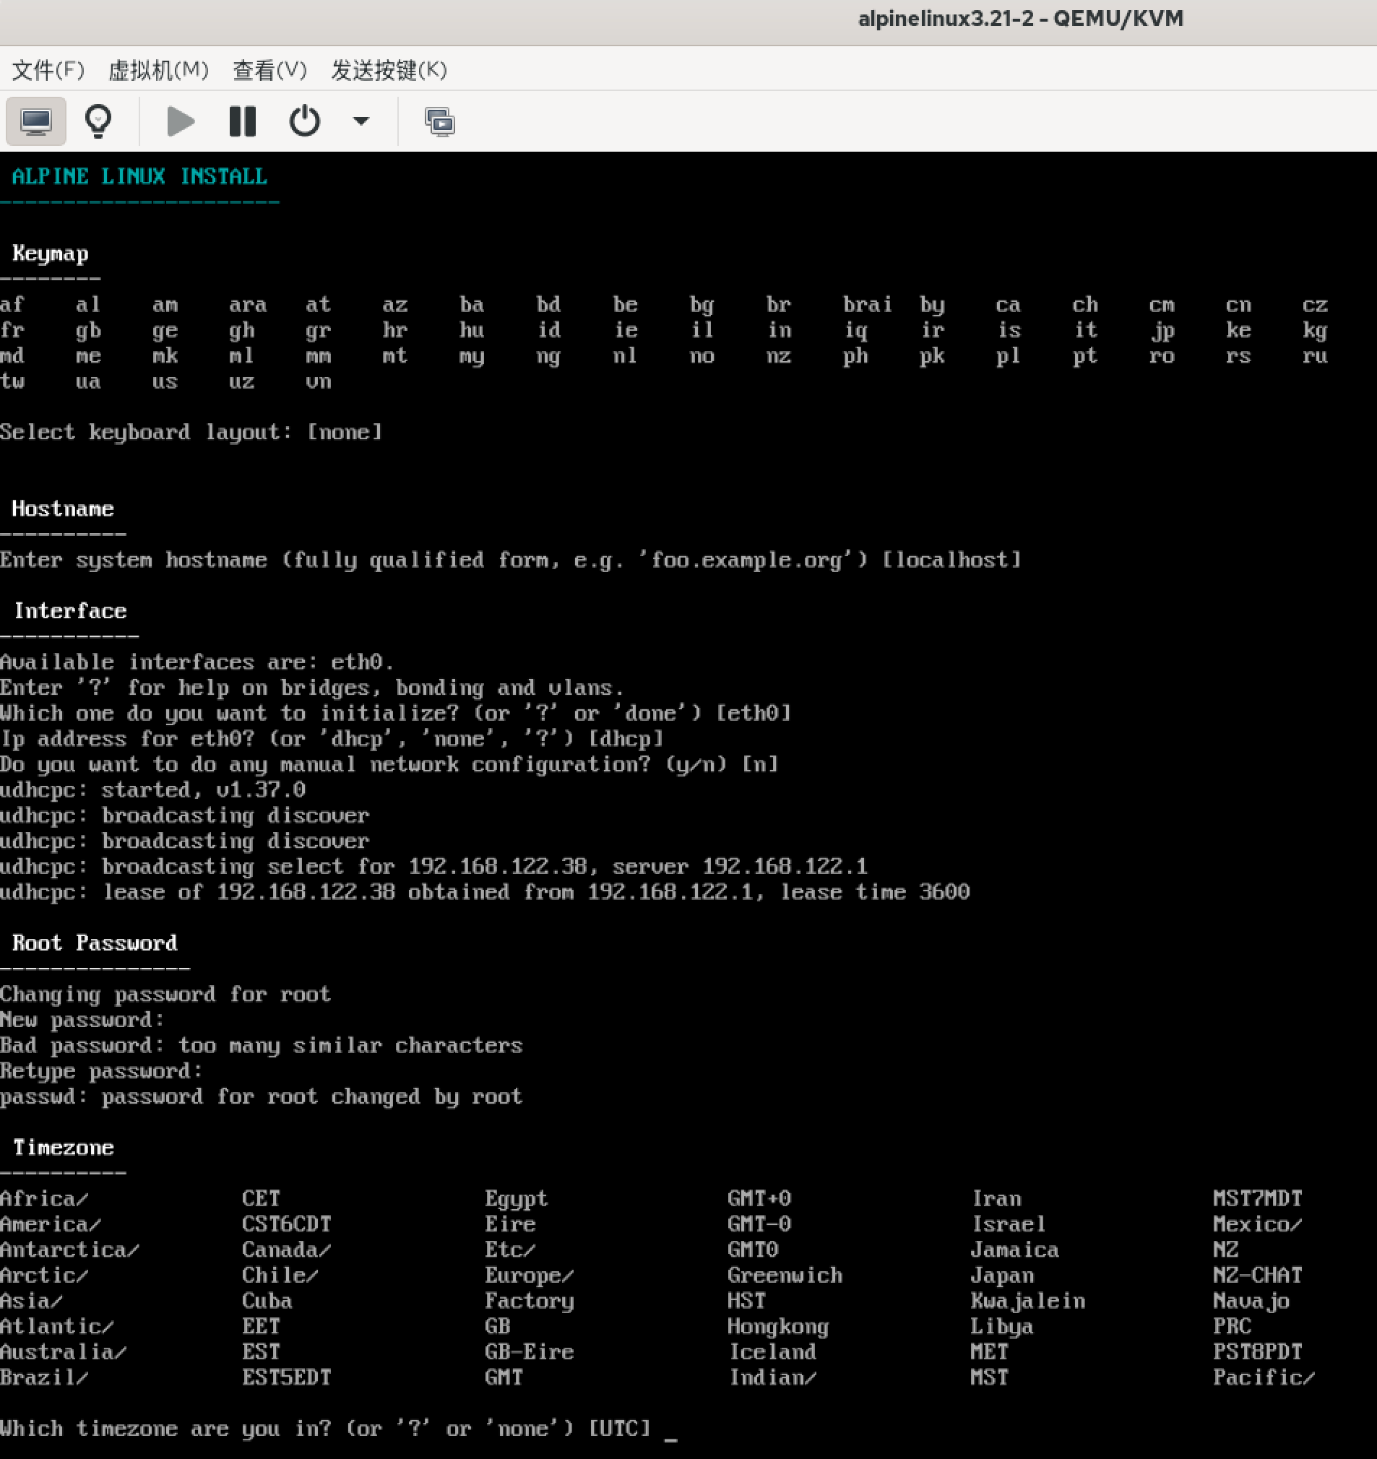Click the timezone prompt line in the console
This screenshot has width=1377, height=1459.
[x=325, y=1428]
